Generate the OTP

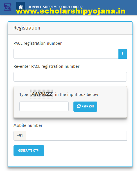(x=29, y=150)
